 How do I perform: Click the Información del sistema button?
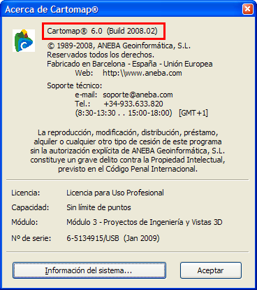point(89,270)
